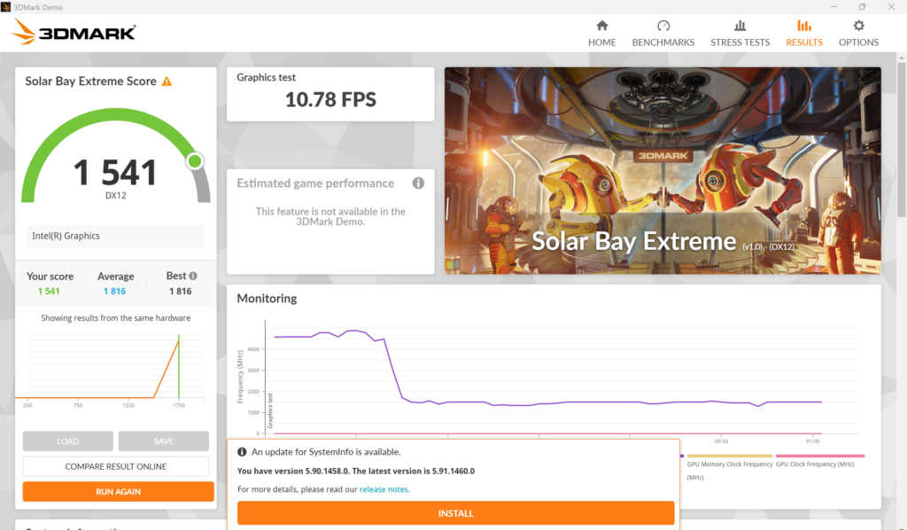This screenshot has width=907, height=530.
Task: Click the Monitoring heading
Action: 267,299
